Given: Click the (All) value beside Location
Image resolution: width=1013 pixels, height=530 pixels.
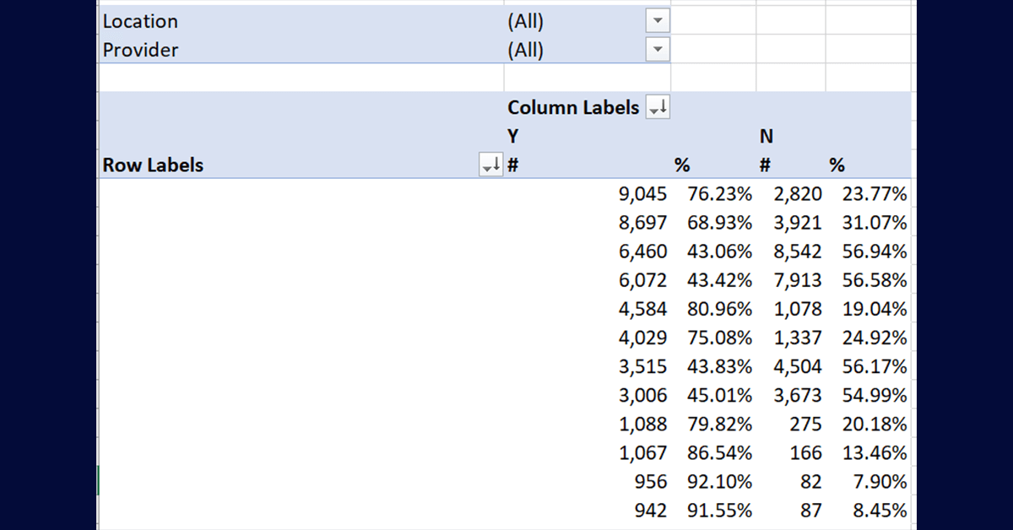Looking at the screenshot, I should [x=525, y=21].
